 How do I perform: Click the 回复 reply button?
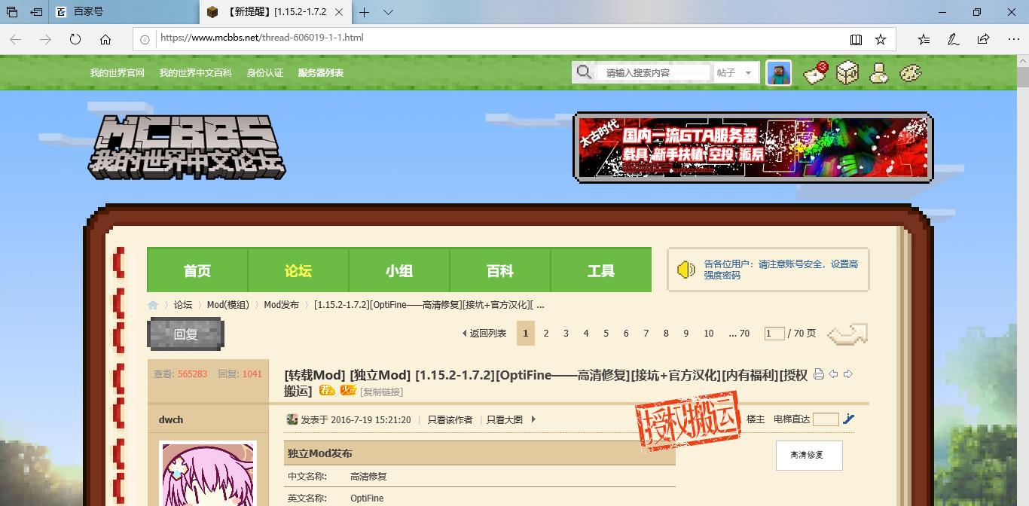pyautogui.click(x=185, y=334)
